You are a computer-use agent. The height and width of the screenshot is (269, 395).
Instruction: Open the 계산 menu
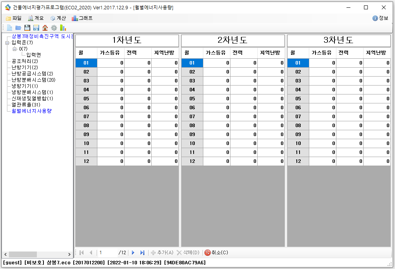[58, 18]
